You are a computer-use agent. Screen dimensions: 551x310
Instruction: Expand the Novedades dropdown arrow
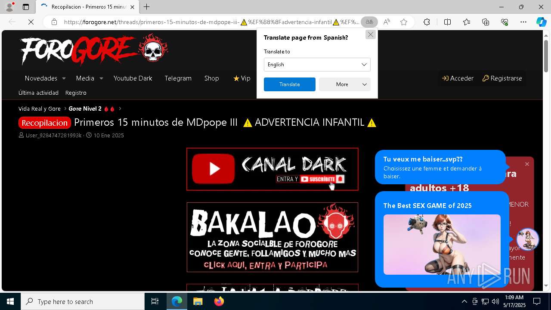pos(64,78)
